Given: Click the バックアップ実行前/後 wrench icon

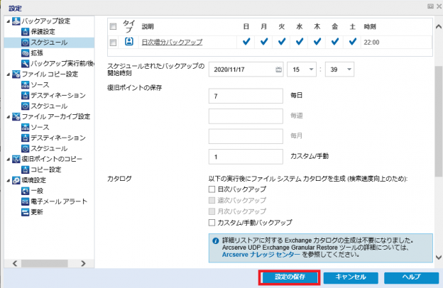Looking at the screenshot, I should (25, 63).
